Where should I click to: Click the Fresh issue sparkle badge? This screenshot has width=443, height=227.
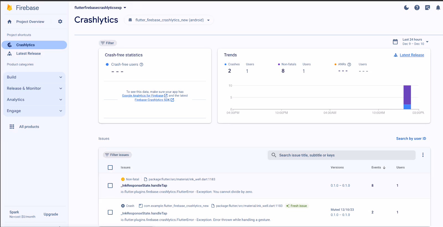click(297, 206)
